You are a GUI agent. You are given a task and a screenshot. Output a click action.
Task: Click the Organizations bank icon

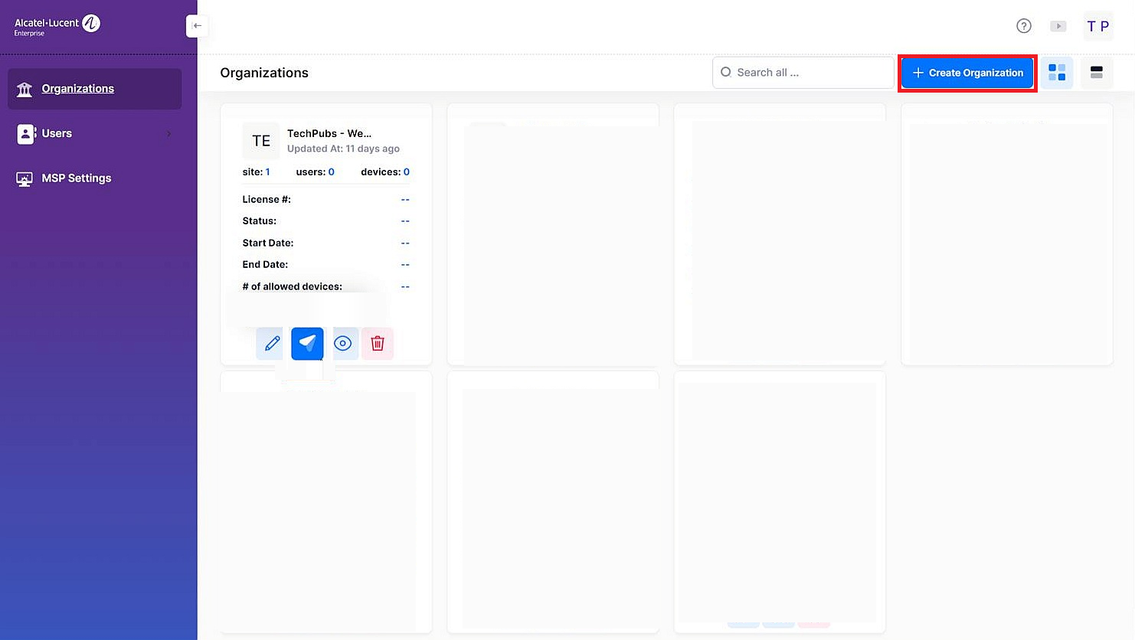pyautogui.click(x=25, y=90)
